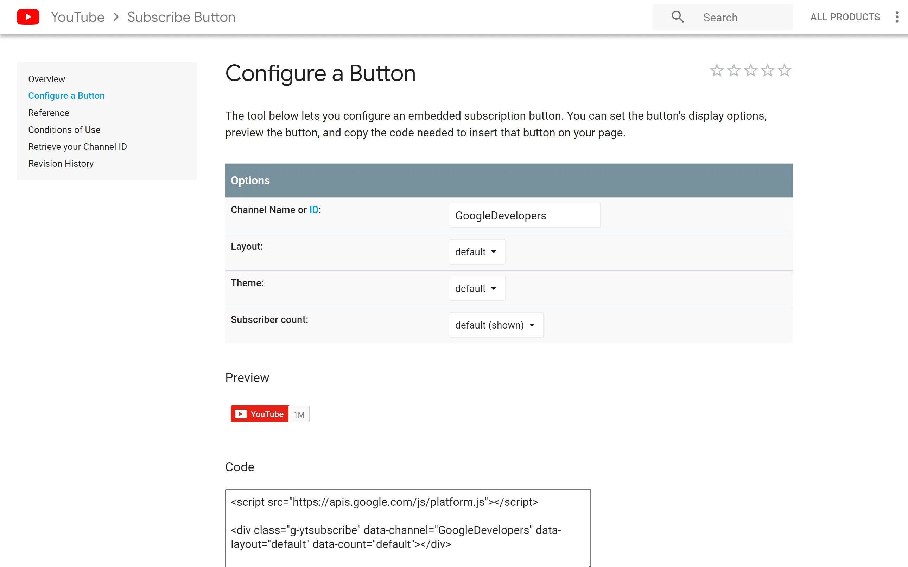Open the three-dot overflow menu

(x=897, y=17)
